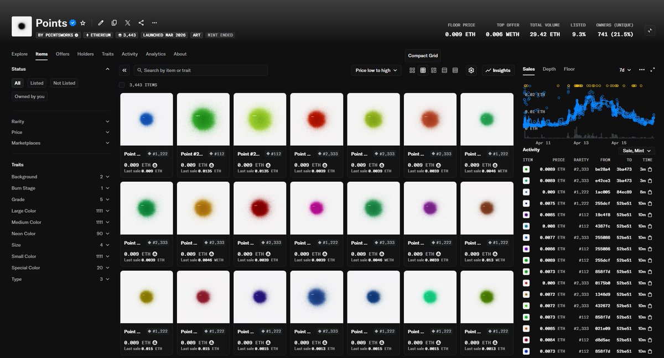664x358 pixels.
Task: Switch to mosaic grid view icon
Action: 434,70
